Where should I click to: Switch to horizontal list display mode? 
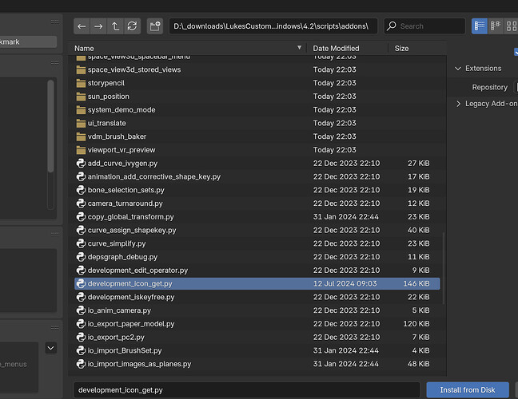coord(496,26)
